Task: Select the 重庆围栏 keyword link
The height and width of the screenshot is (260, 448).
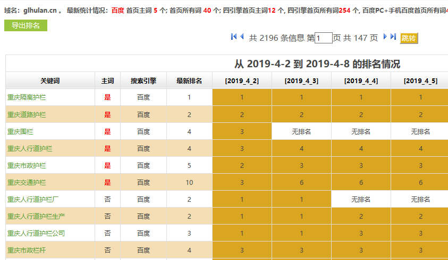Action: tap(20, 131)
